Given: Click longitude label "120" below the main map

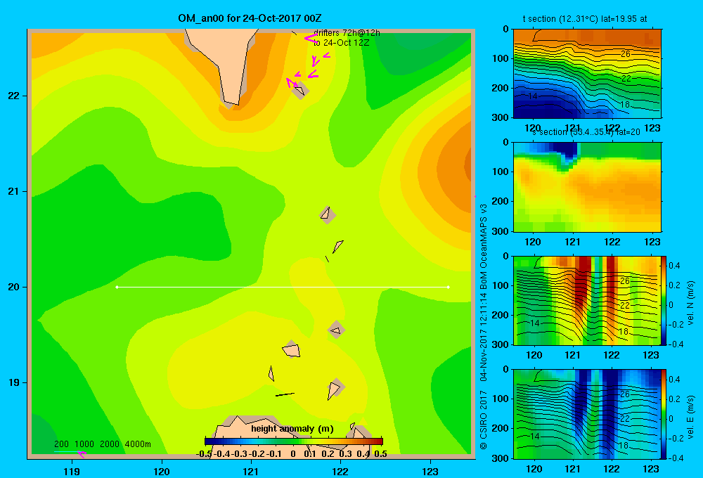Looking at the screenshot, I should point(162,471).
